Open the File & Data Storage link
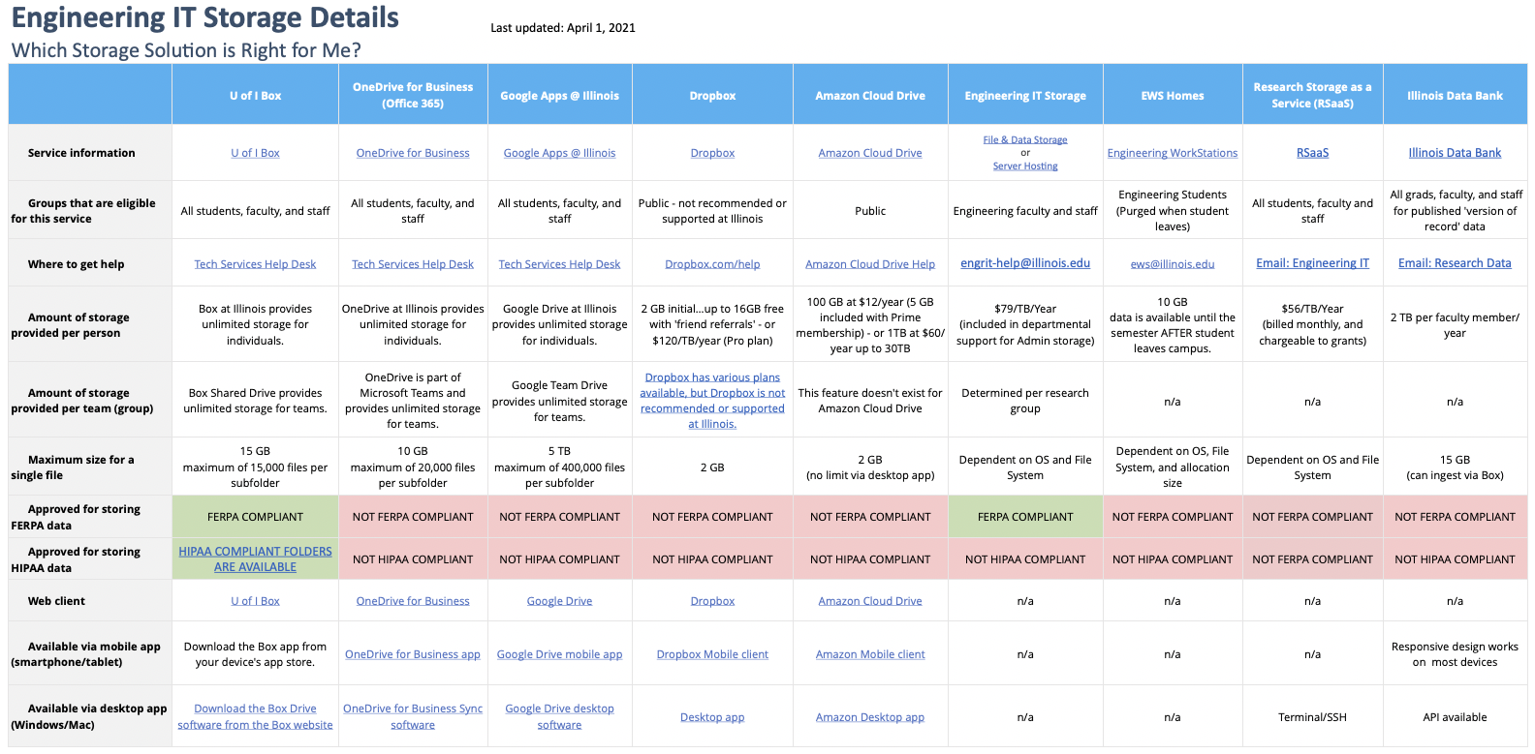The width and height of the screenshot is (1535, 754). coord(1024,140)
